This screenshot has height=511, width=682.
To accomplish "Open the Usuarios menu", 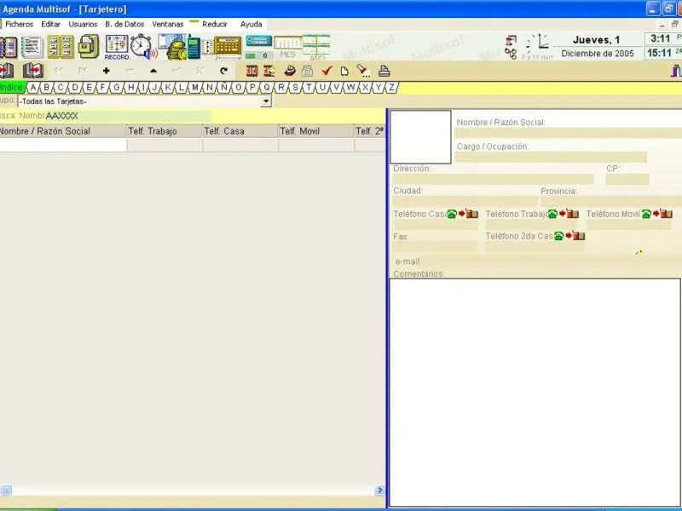I will [83, 25].
